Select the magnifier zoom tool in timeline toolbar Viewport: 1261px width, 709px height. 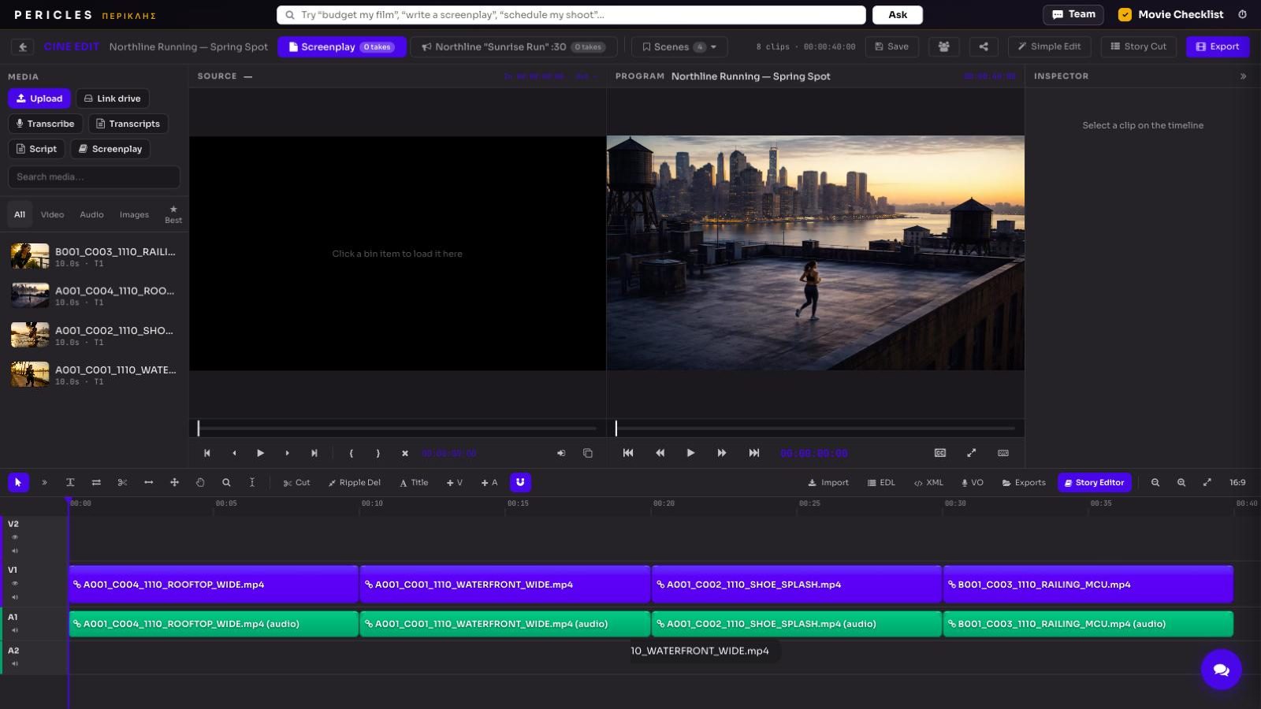[226, 482]
